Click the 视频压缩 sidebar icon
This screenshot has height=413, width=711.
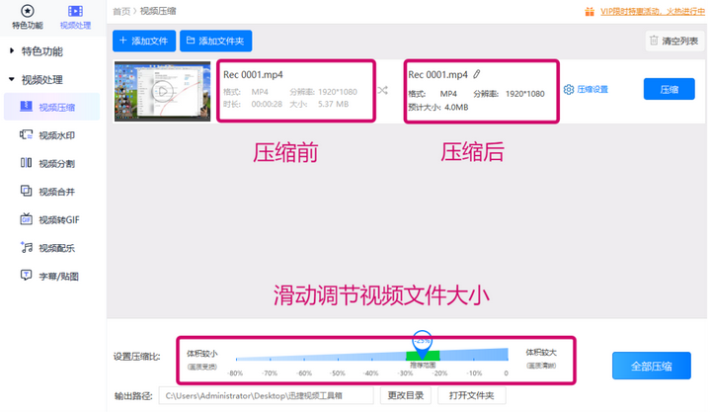pyautogui.click(x=26, y=106)
